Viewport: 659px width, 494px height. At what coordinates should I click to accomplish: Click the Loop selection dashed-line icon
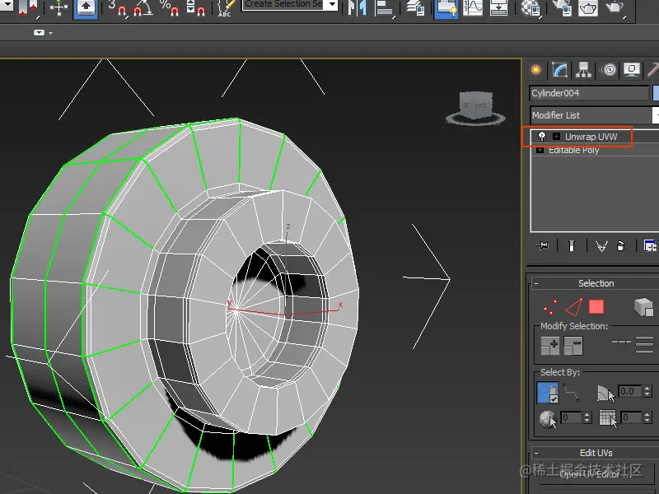[621, 343]
